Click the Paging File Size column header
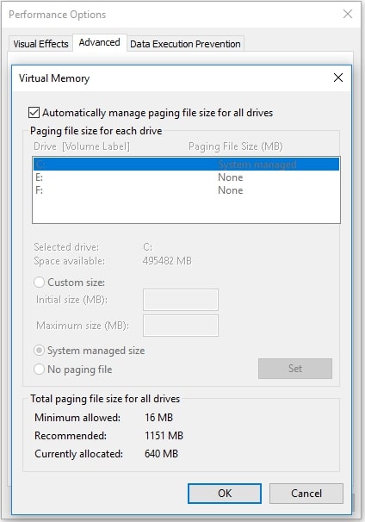365x522 pixels. click(236, 146)
